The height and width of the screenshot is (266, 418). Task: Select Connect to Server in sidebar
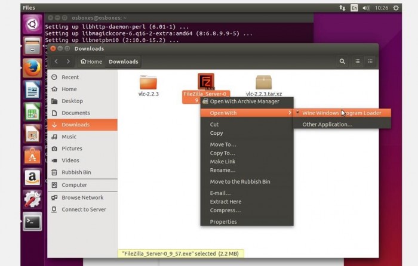[x=82, y=209]
